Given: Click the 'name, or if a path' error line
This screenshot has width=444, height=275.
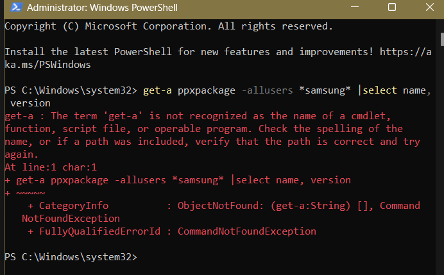Looking at the screenshot, I should click(212, 142).
